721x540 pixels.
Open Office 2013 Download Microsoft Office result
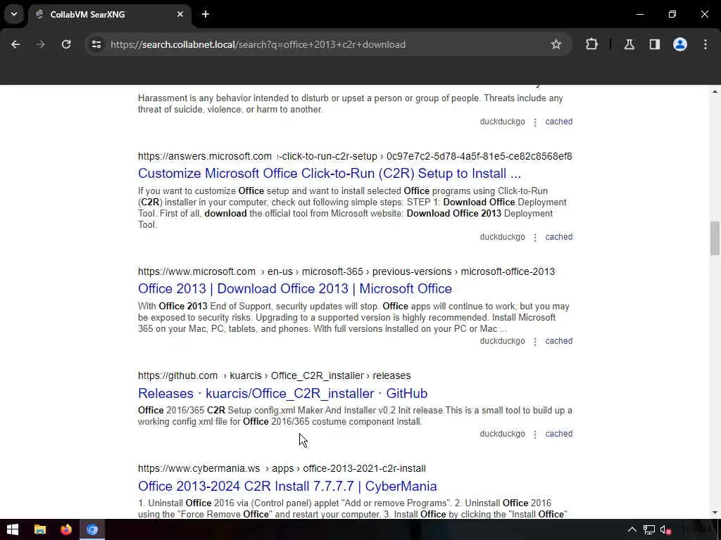pos(295,289)
